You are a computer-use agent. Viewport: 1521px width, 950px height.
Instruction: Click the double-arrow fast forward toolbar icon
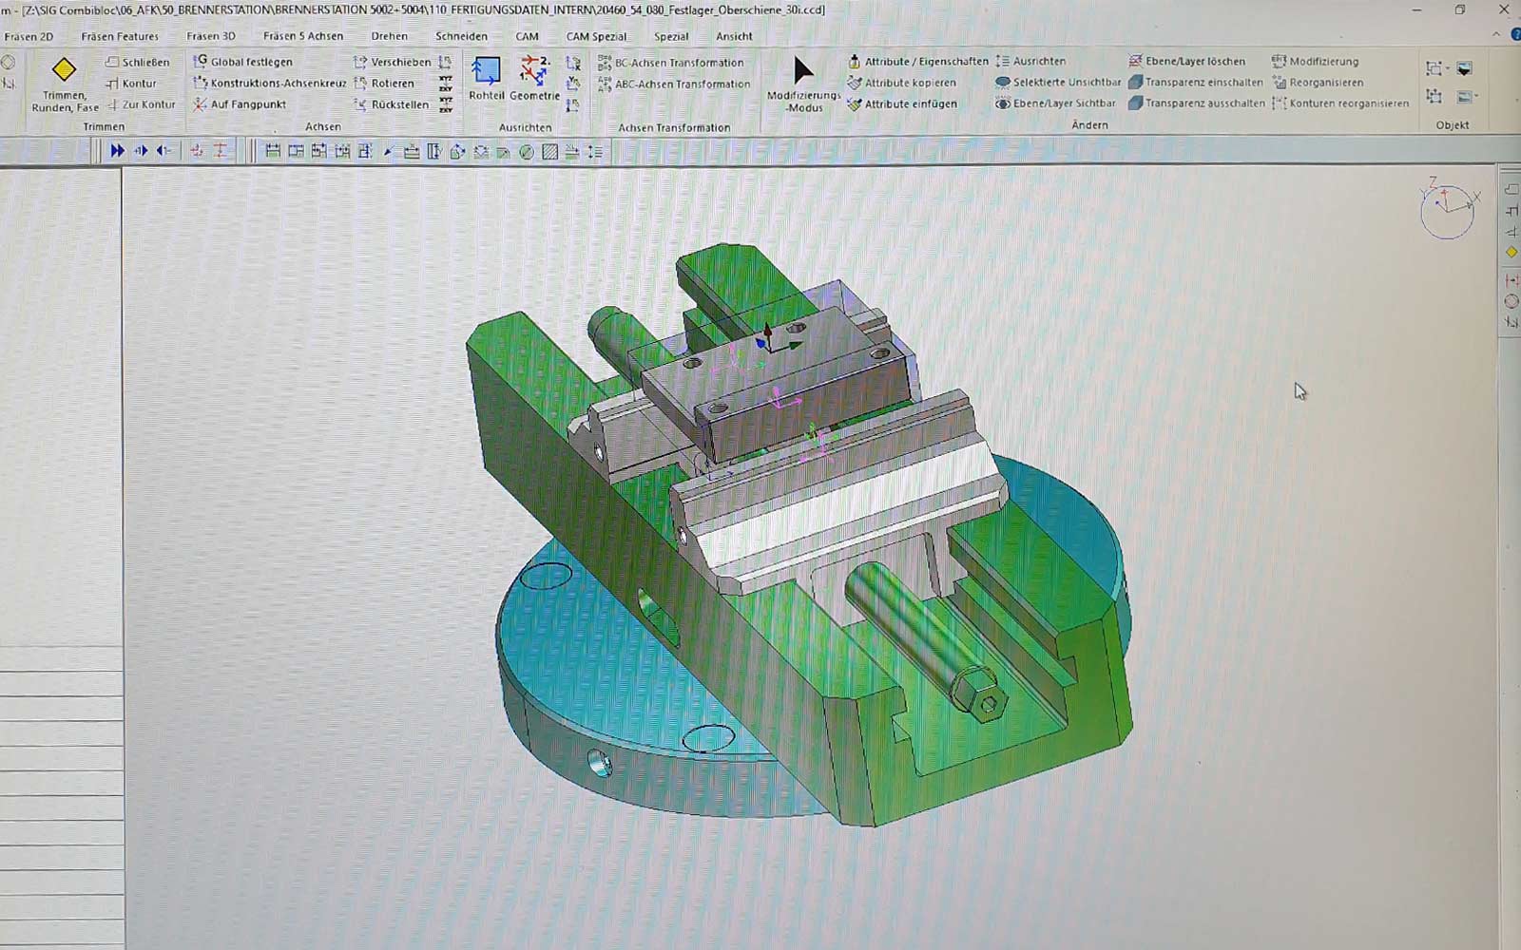pyautogui.click(x=117, y=150)
